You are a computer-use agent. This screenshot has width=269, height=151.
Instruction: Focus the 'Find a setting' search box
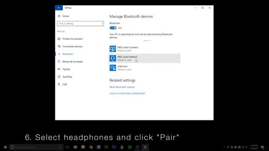coord(80,23)
